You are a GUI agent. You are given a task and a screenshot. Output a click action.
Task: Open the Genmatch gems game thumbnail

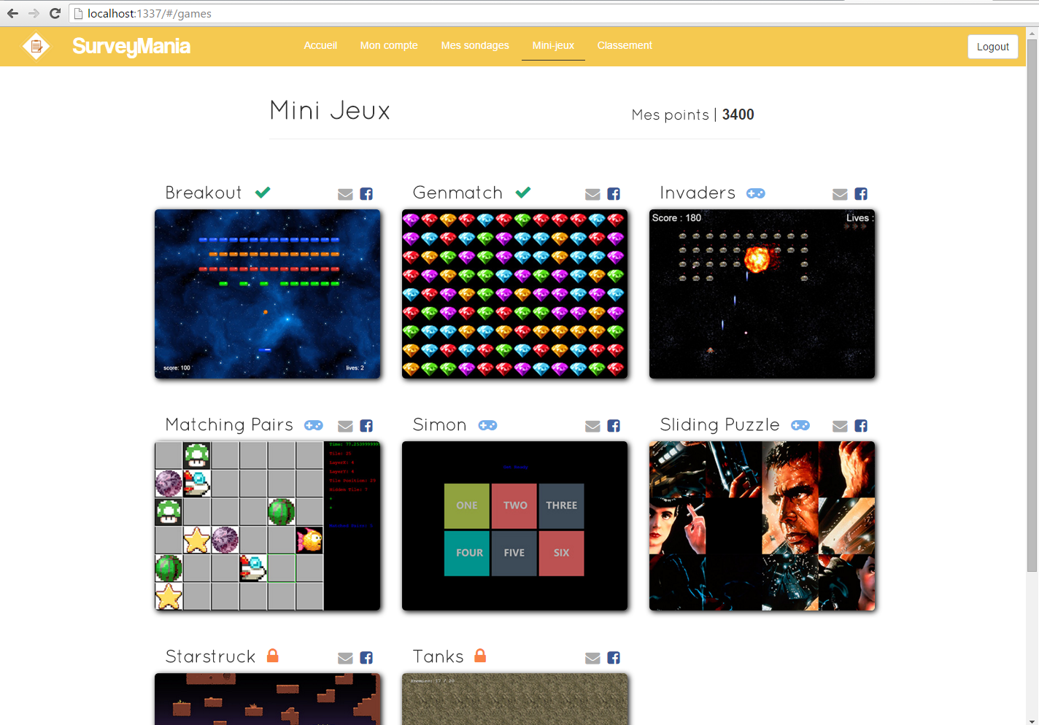pos(515,294)
